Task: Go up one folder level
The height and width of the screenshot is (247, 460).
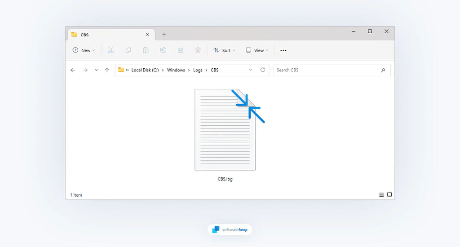Action: (x=107, y=70)
